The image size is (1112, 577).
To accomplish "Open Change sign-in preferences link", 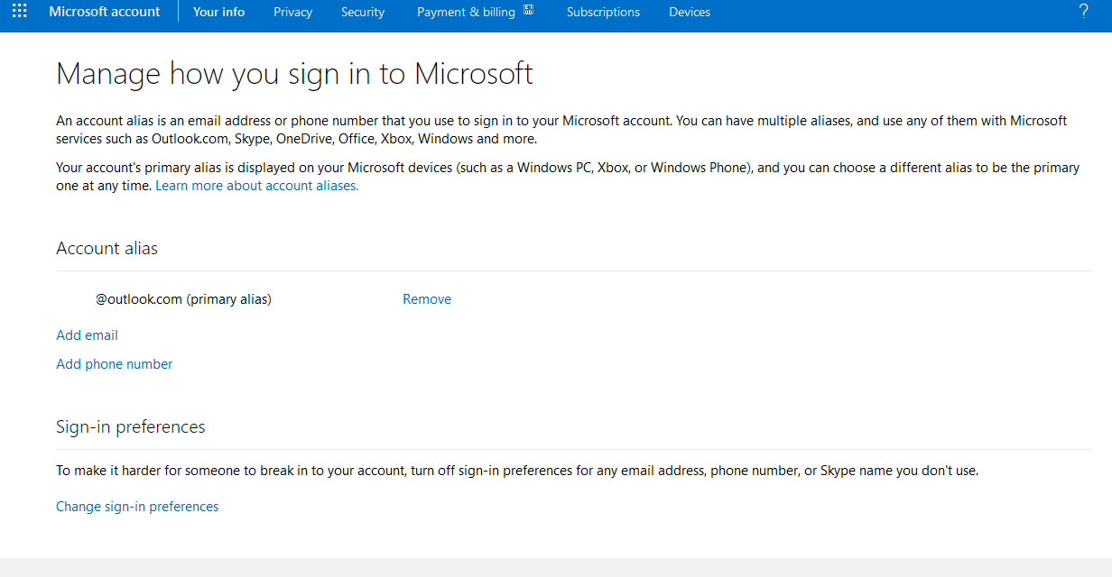I will 137,507.
